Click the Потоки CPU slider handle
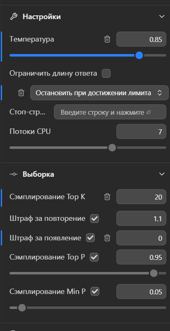 pyautogui.click(x=112, y=148)
